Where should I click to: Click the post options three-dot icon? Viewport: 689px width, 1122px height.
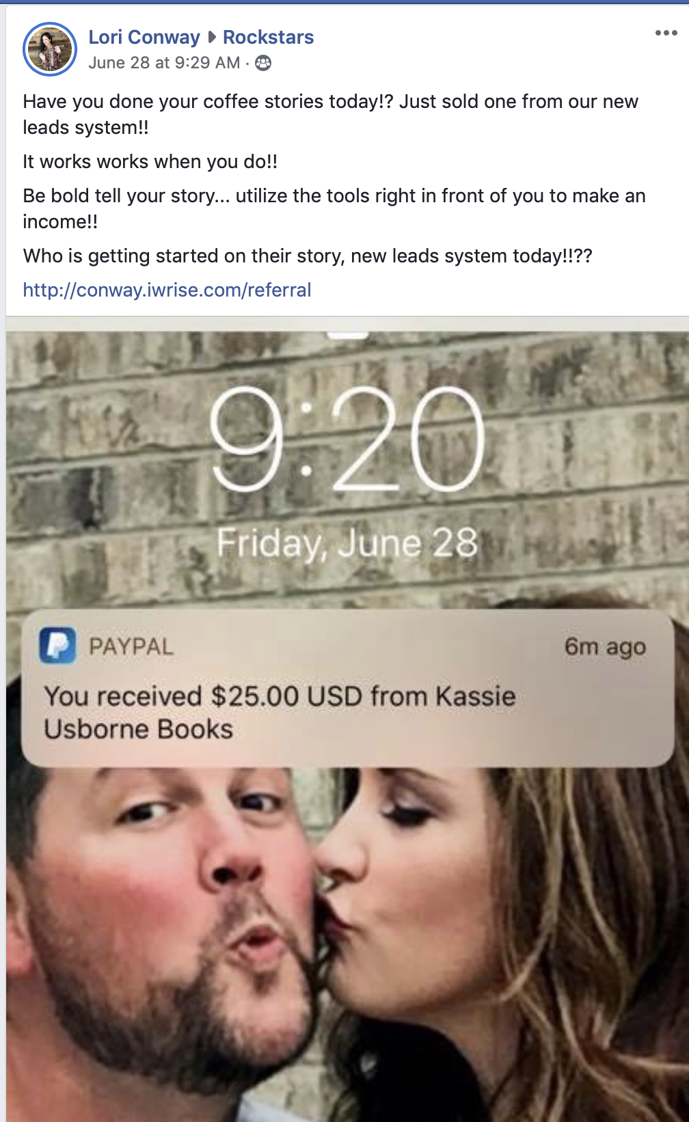click(x=666, y=33)
